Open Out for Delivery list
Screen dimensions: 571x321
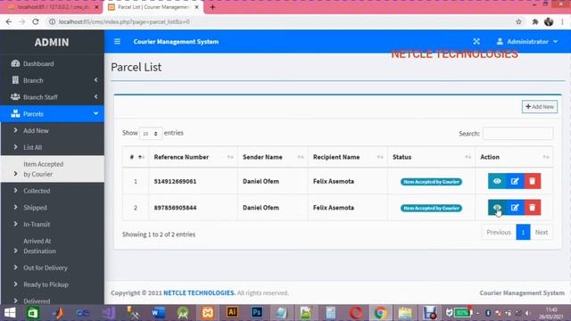click(x=53, y=267)
